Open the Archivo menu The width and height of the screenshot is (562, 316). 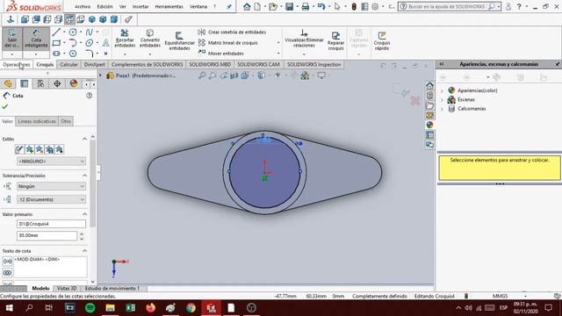[83, 6]
